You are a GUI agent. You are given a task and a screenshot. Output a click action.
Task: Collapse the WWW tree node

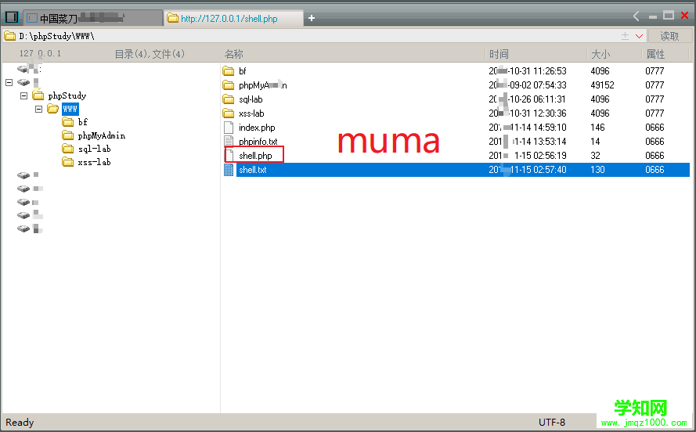[x=38, y=109]
